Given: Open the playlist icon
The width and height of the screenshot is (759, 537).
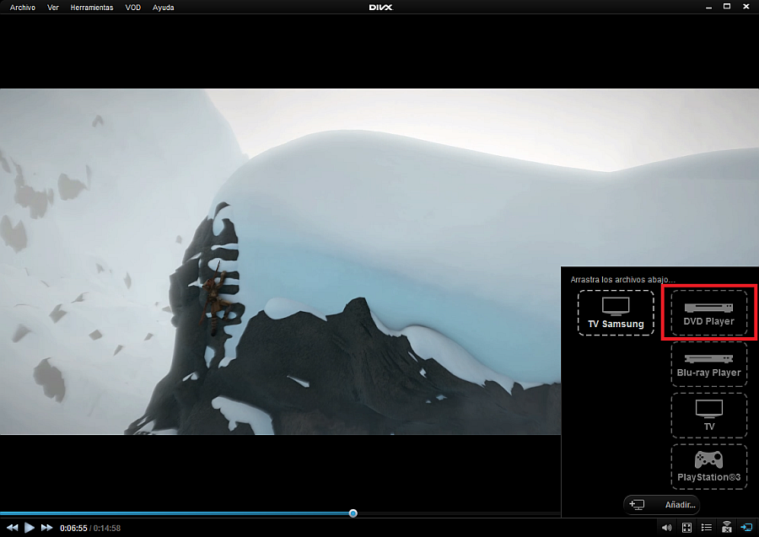Looking at the screenshot, I should tap(706, 528).
